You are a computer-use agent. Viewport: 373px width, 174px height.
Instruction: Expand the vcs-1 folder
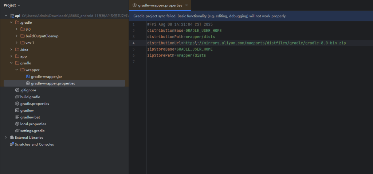pos(16,43)
